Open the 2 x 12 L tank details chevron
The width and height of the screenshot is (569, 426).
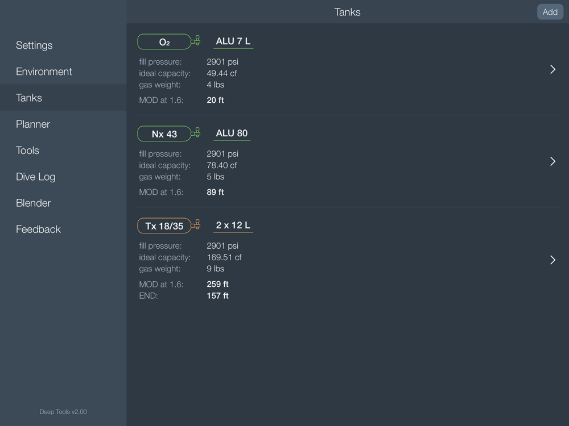(552, 260)
